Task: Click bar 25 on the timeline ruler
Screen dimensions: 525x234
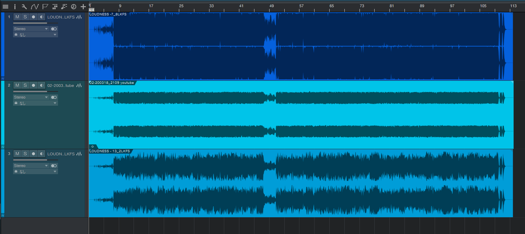Action: 181,6
